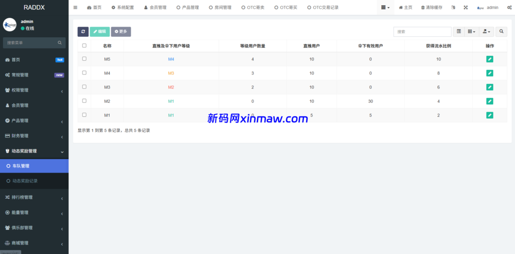Select all rows with the header checkbox
Image resolution: width=515 pixels, height=254 pixels.
pos(84,46)
